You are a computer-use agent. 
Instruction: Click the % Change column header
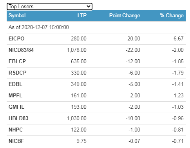172,16
